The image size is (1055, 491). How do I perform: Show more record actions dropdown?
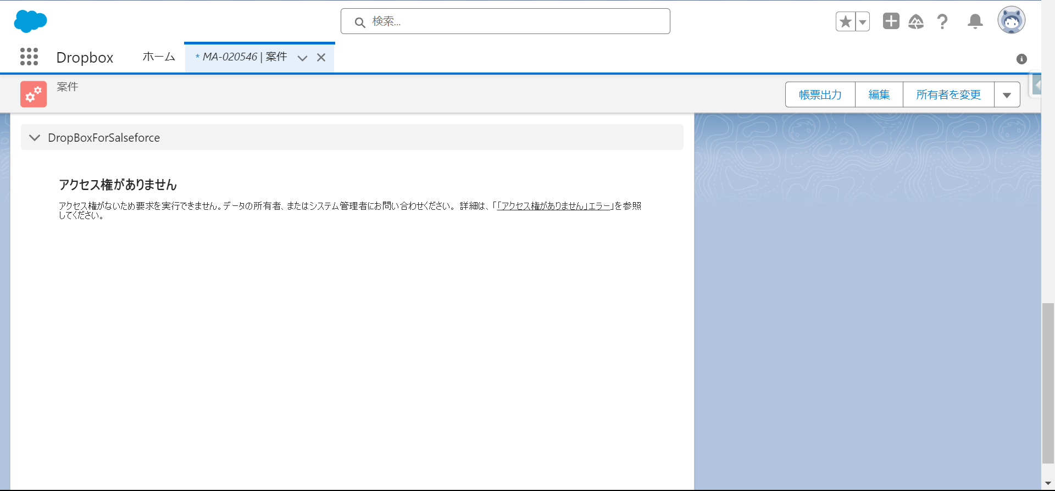1007,95
